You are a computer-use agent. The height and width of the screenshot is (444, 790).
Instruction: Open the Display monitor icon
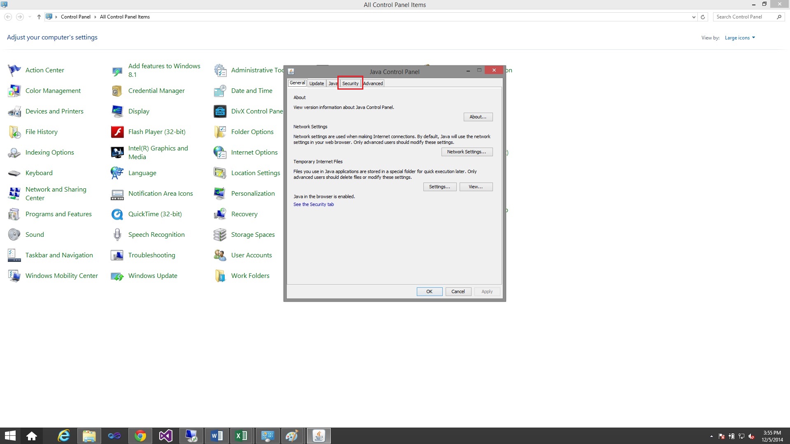tap(117, 111)
